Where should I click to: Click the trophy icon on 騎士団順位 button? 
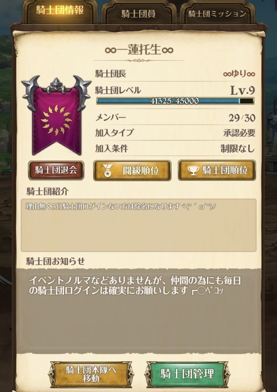[194, 171]
